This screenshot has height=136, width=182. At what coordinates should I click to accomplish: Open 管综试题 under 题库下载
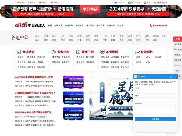(80, 57)
